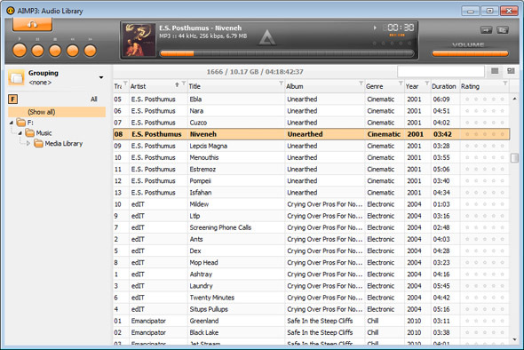Viewport: 524px width, 350px height.
Task: Select the track titled Screening Phone Calls
Action: (x=311, y=227)
